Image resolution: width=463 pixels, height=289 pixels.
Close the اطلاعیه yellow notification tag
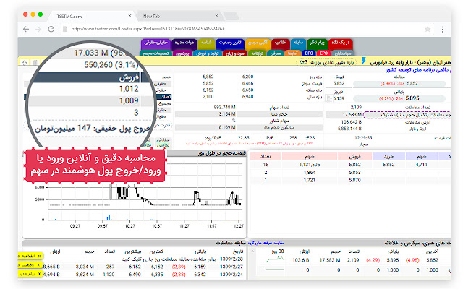pyautogui.click(x=39, y=256)
